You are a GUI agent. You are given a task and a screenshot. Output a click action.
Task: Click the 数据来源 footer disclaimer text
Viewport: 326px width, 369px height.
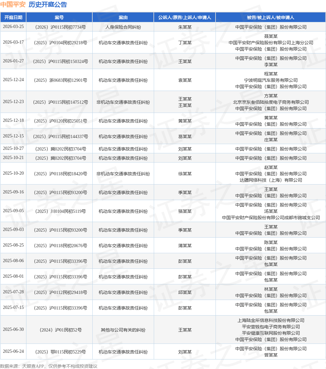[49, 366]
